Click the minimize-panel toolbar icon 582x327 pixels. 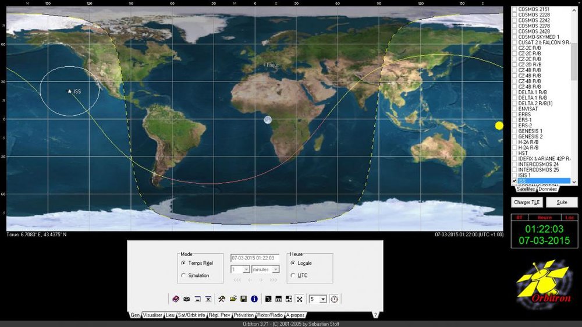[197, 299]
